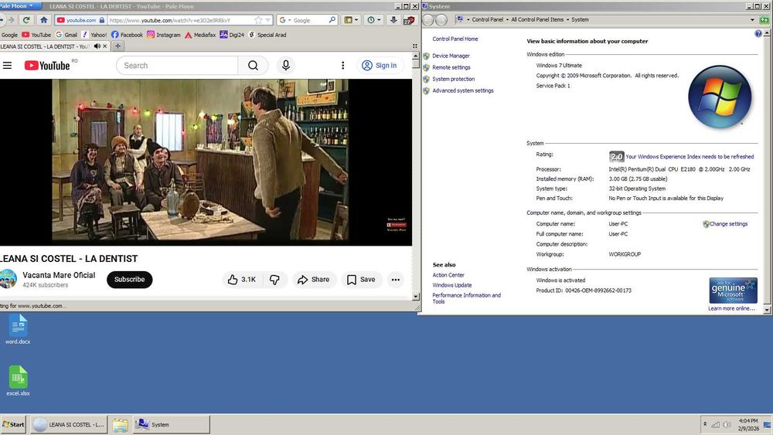The height and width of the screenshot is (435, 773).
Task: Open a new tab with the plus button
Action: (117, 46)
